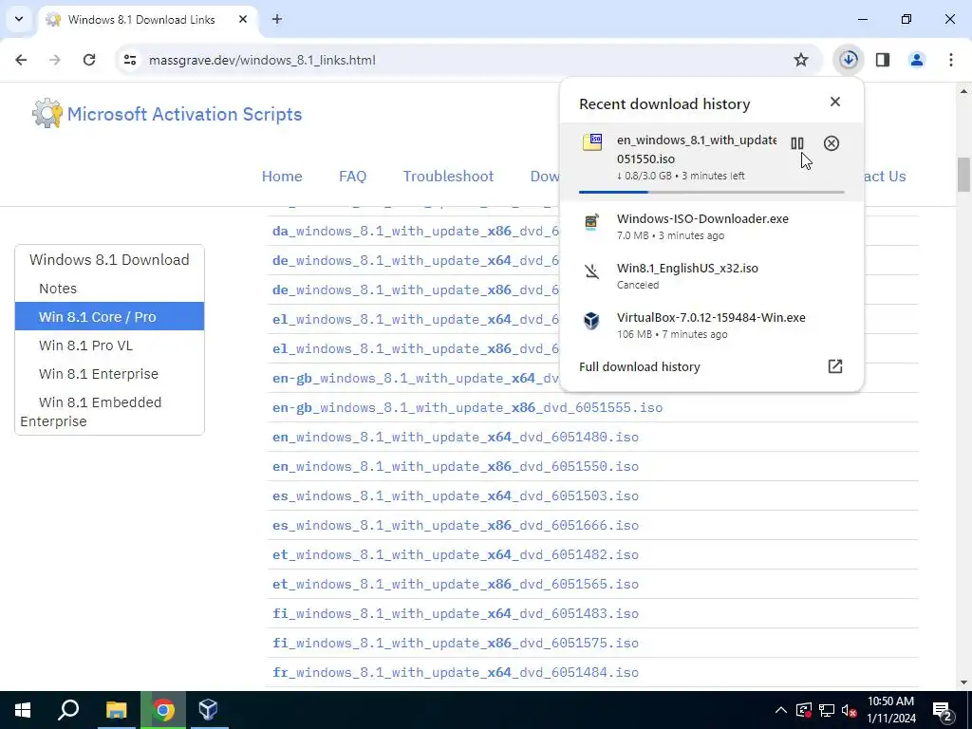Screen dimensions: 972x729
Task: Pause the en_windows_8.1 ISO download
Action: tap(797, 144)
